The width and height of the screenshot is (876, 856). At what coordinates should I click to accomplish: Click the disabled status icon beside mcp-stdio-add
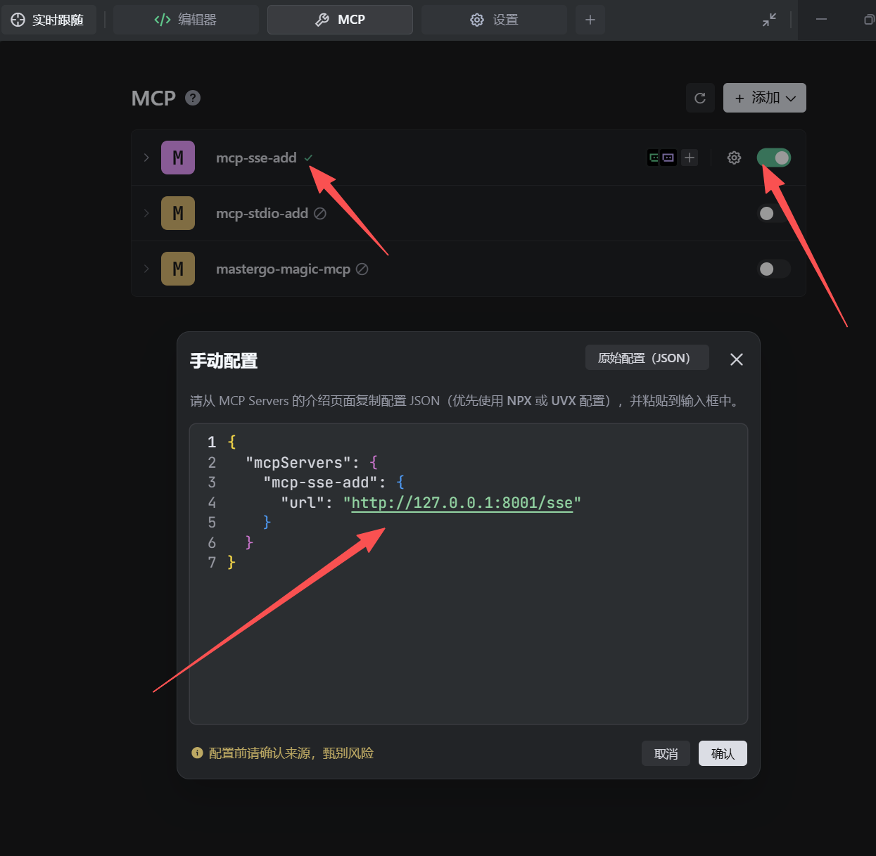pos(320,213)
